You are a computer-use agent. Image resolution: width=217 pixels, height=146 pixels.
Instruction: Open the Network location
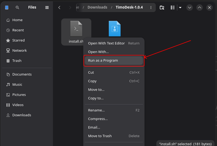point(19,50)
